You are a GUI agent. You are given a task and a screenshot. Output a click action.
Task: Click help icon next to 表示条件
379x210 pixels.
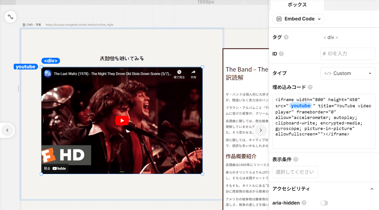point(296,159)
